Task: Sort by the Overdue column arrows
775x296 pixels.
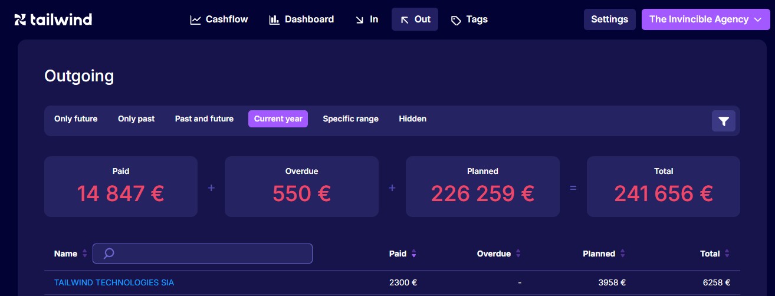Action: coord(518,254)
